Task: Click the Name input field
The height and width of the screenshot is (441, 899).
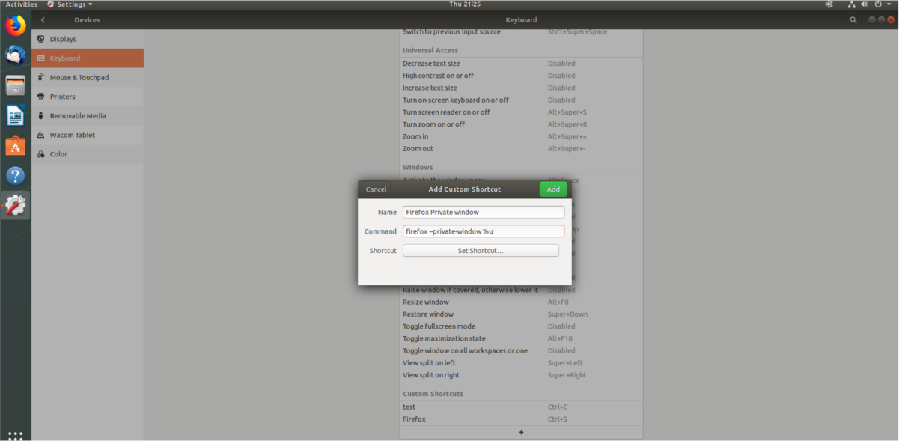Action: (484, 212)
